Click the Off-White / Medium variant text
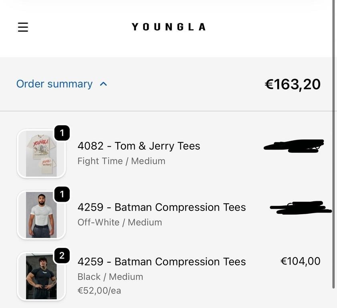Screen dimensions: 337x308 [x=119, y=222]
